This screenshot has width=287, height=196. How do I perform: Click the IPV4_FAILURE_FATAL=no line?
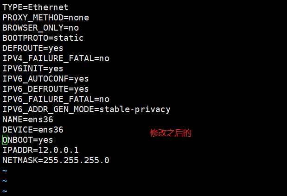56,58
